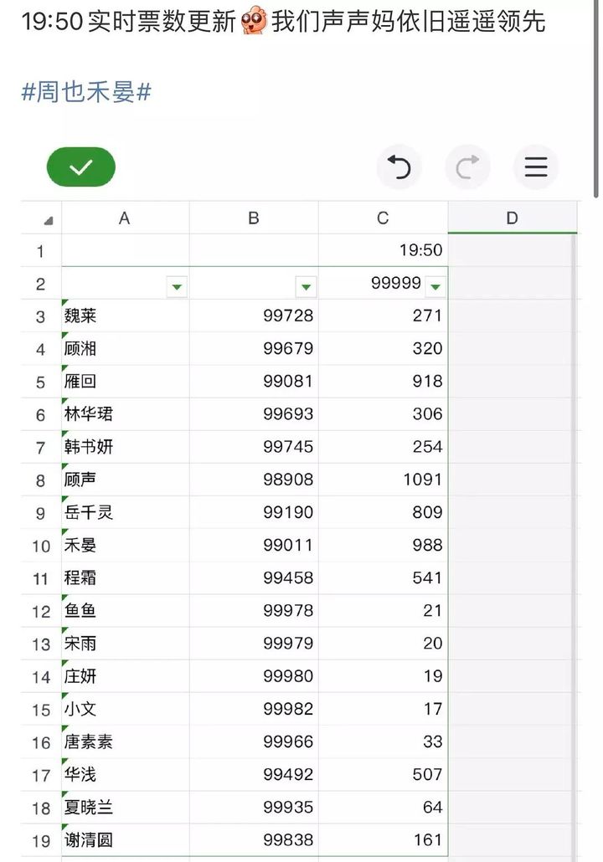This screenshot has height=862, width=603.
Task: Select the cell named 唐素素
Action: 126,741
